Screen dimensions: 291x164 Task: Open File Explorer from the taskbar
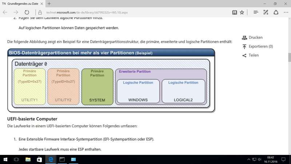click(28, 160)
